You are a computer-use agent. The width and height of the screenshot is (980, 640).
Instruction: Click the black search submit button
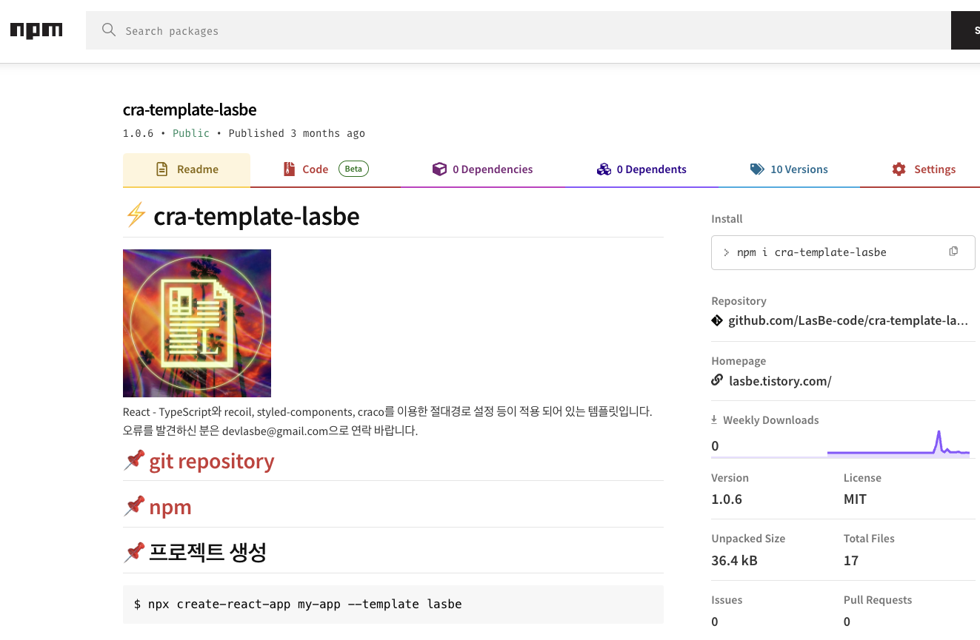(x=965, y=30)
